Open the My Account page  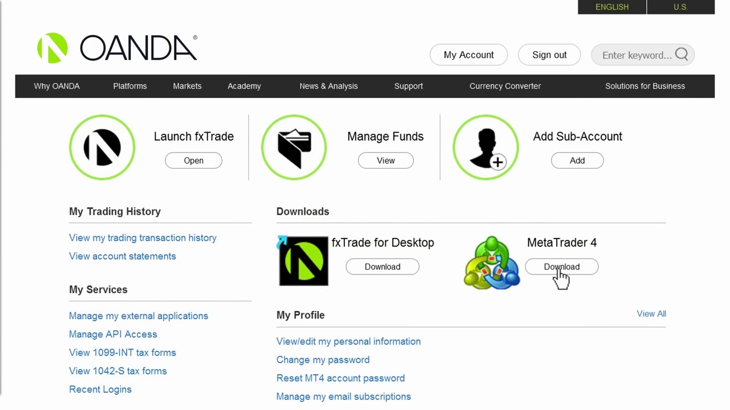click(469, 55)
